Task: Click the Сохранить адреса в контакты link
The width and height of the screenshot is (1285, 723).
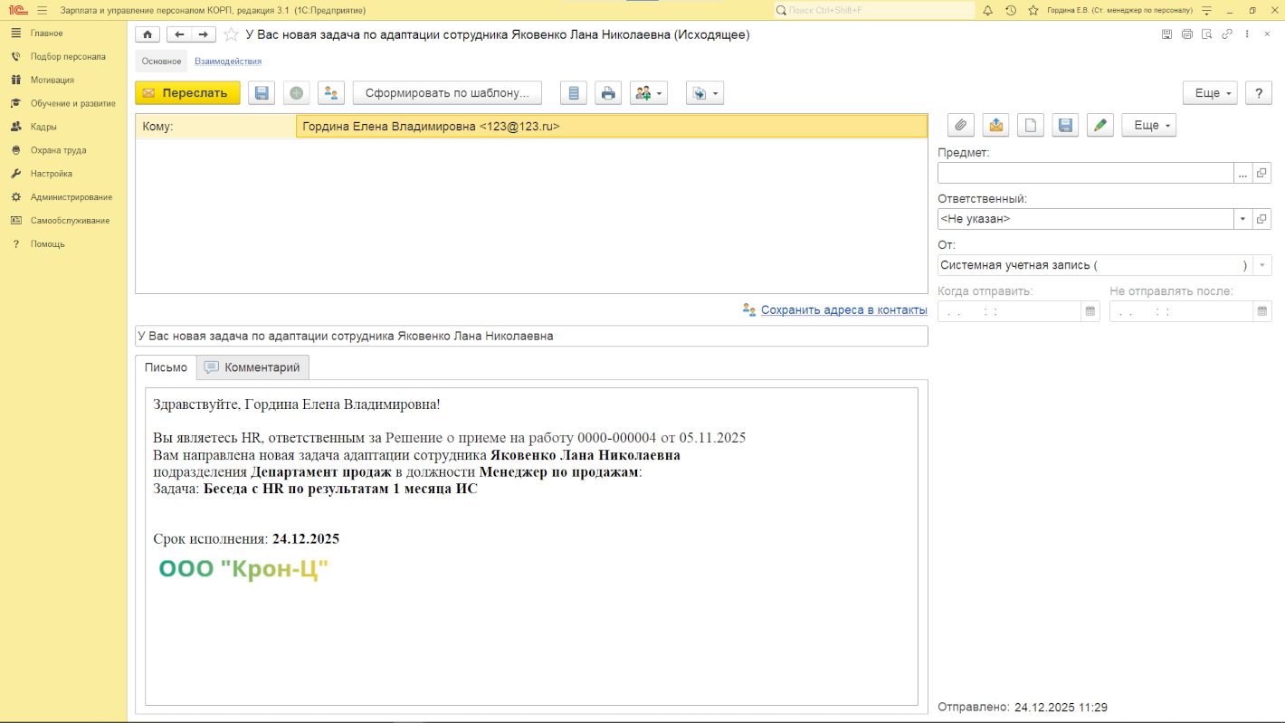Action: pos(843,309)
